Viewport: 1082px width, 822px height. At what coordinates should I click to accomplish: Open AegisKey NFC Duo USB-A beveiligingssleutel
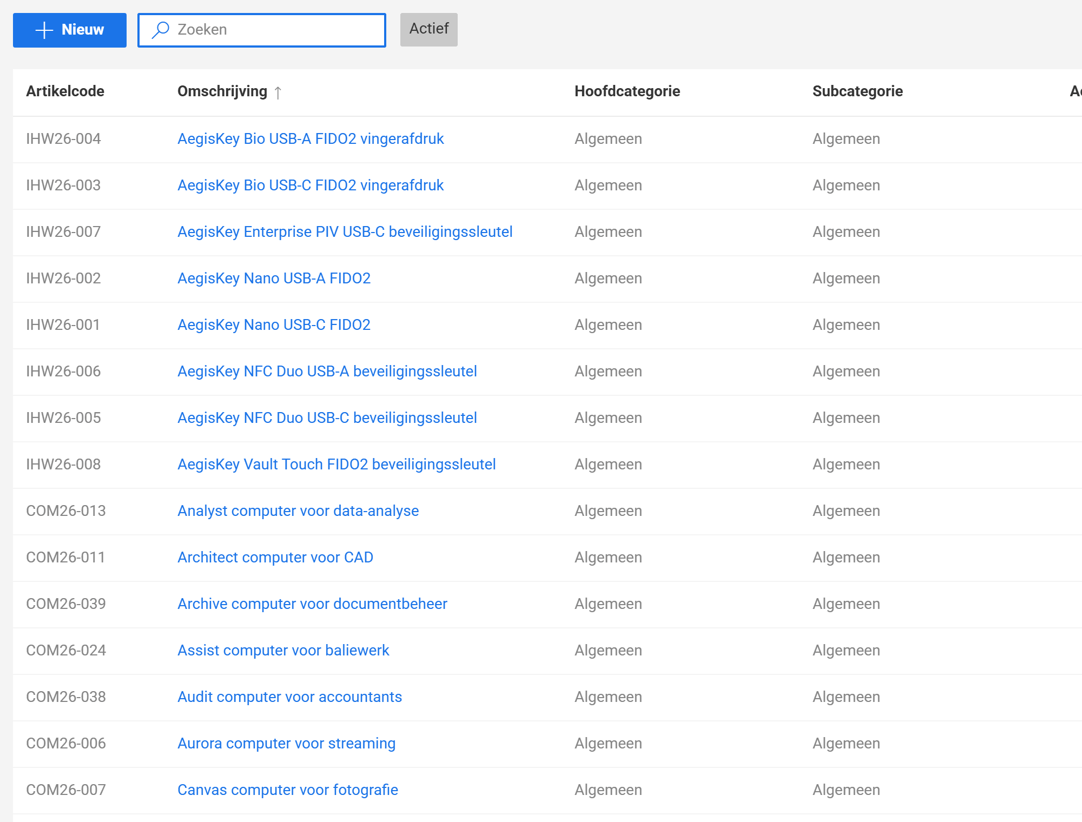click(x=327, y=372)
